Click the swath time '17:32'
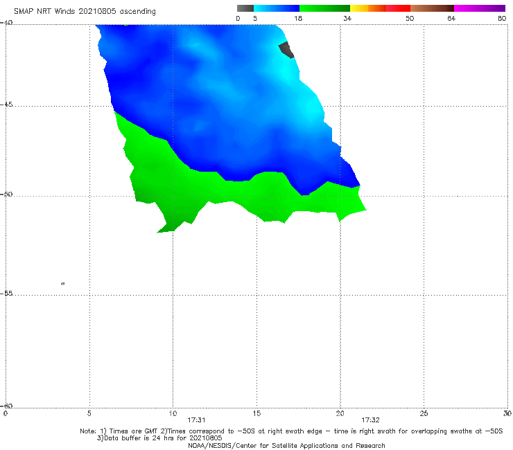 pyautogui.click(x=370, y=420)
